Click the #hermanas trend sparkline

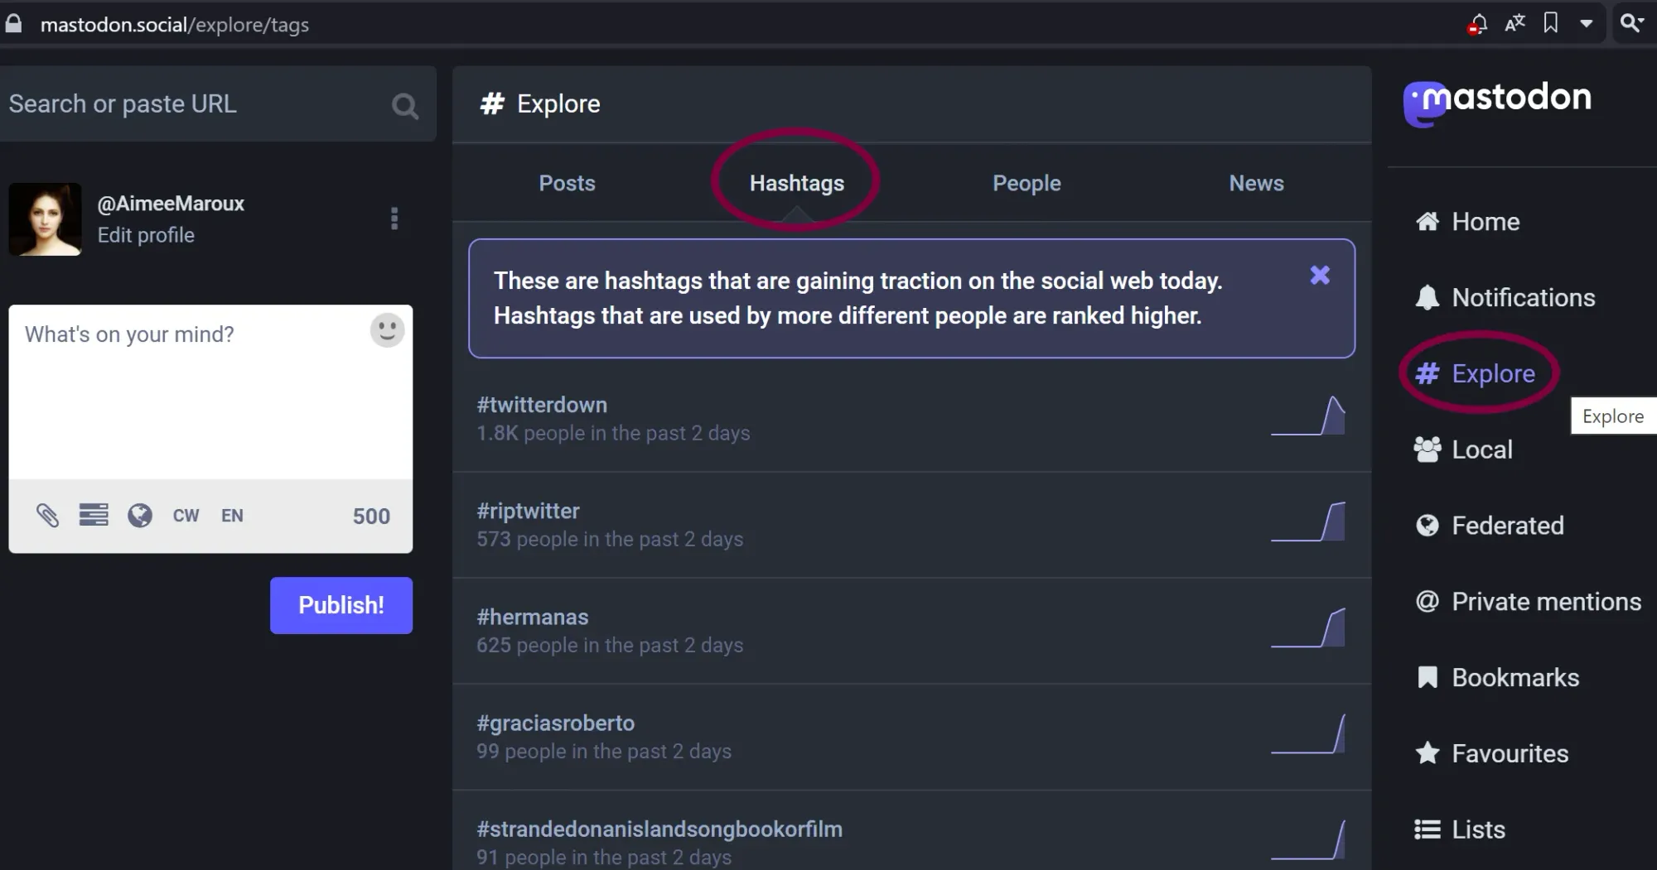(x=1308, y=627)
